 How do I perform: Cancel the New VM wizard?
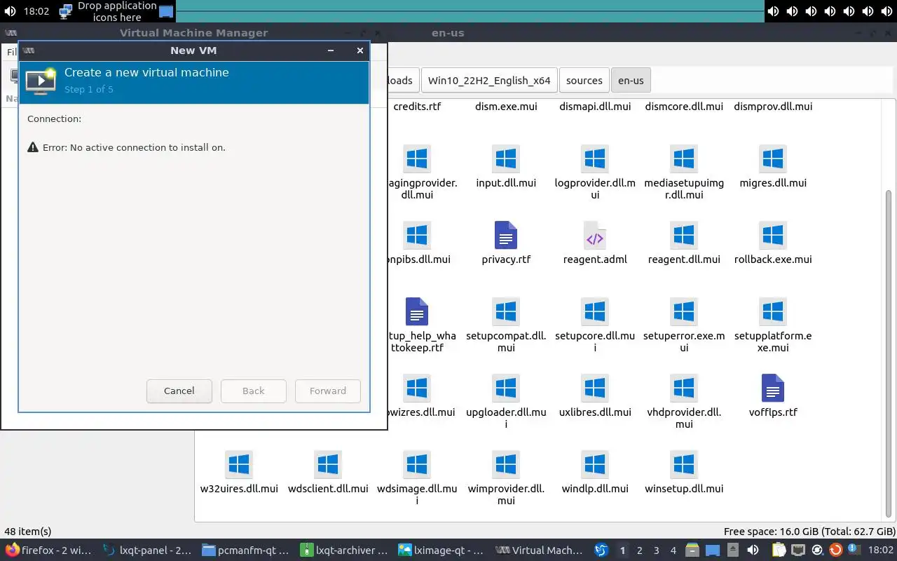click(179, 391)
